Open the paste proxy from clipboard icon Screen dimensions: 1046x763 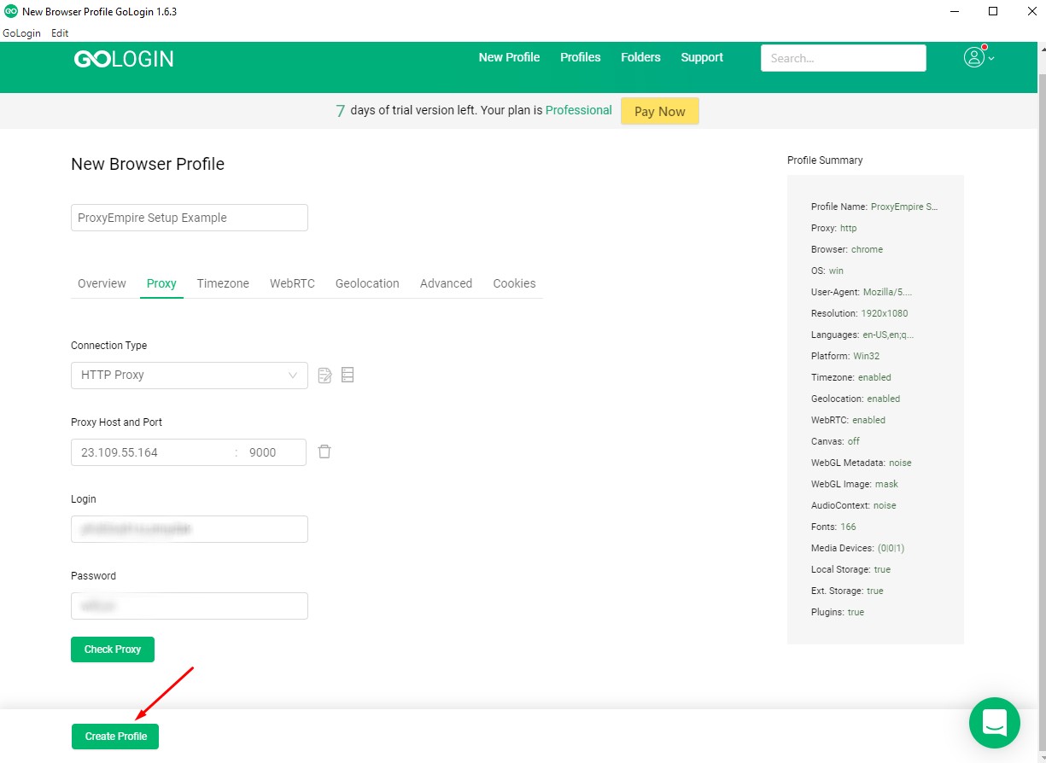[x=324, y=375]
